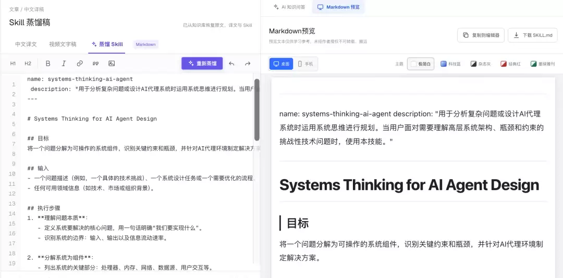Viewport: 563px width, 278px height.
Task: Apply H2 heading formatting
Action: click(x=28, y=64)
